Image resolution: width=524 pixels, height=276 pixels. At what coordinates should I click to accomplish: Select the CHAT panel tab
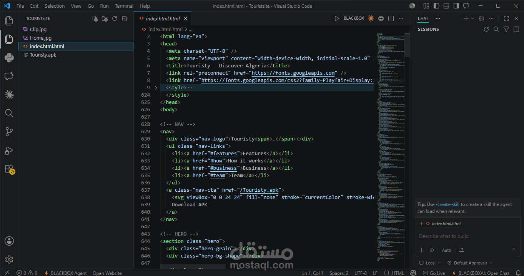(423, 18)
